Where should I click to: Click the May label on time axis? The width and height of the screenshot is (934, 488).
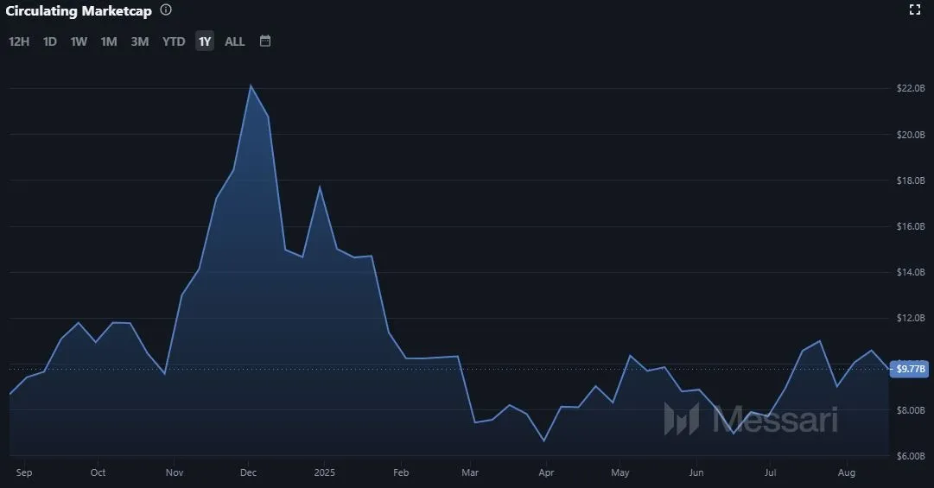tap(620, 472)
